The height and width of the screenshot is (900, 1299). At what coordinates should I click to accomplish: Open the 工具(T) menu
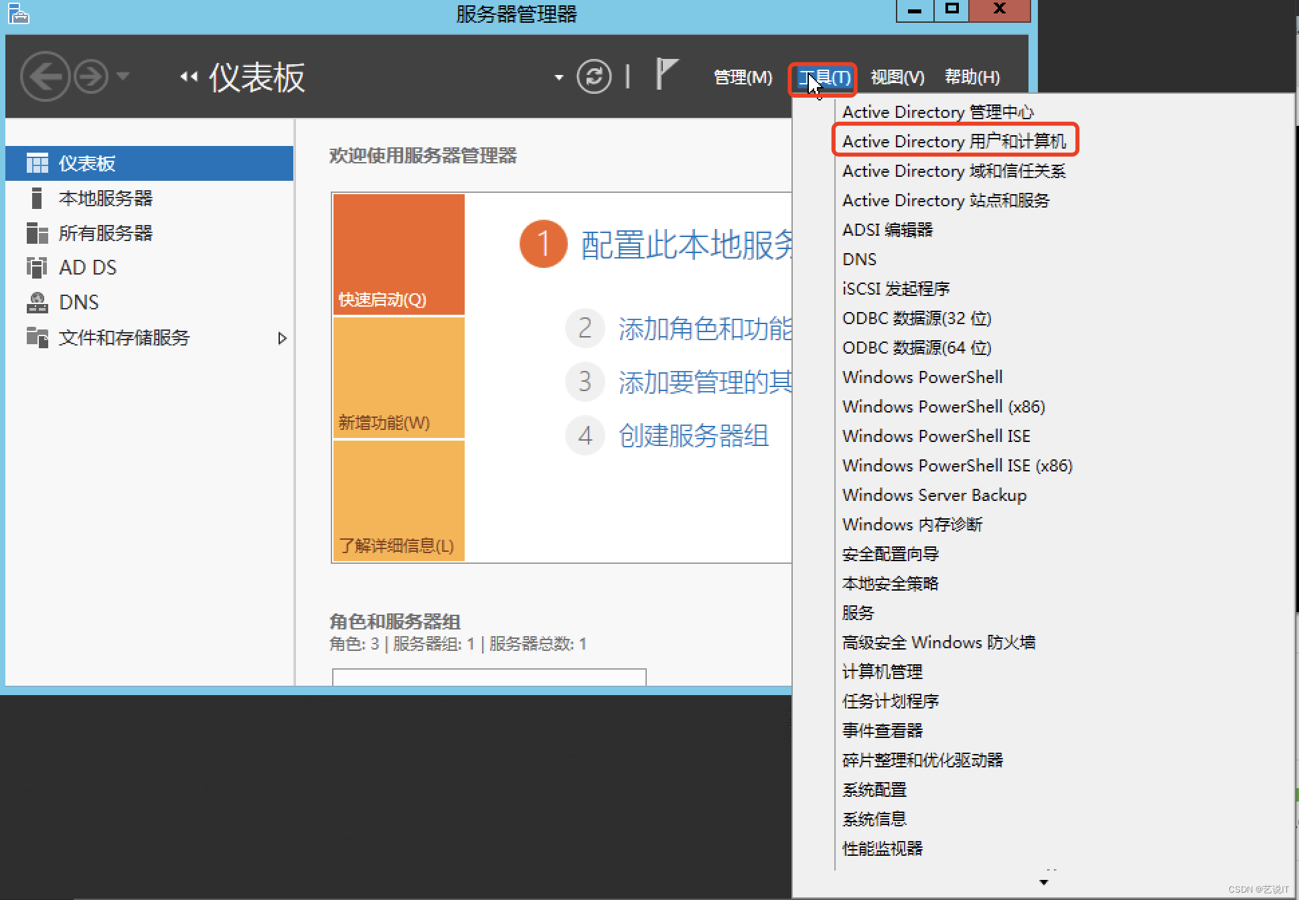coord(823,78)
